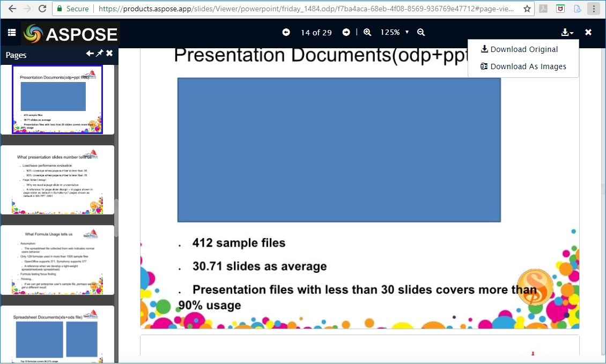
Task: Click the back arrow in the Pages panel header
Action: tap(91, 53)
